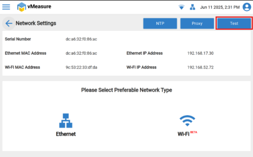Click the Ethernet MAC Address value
Viewport: 253px width, 157px height.
(x=81, y=53)
